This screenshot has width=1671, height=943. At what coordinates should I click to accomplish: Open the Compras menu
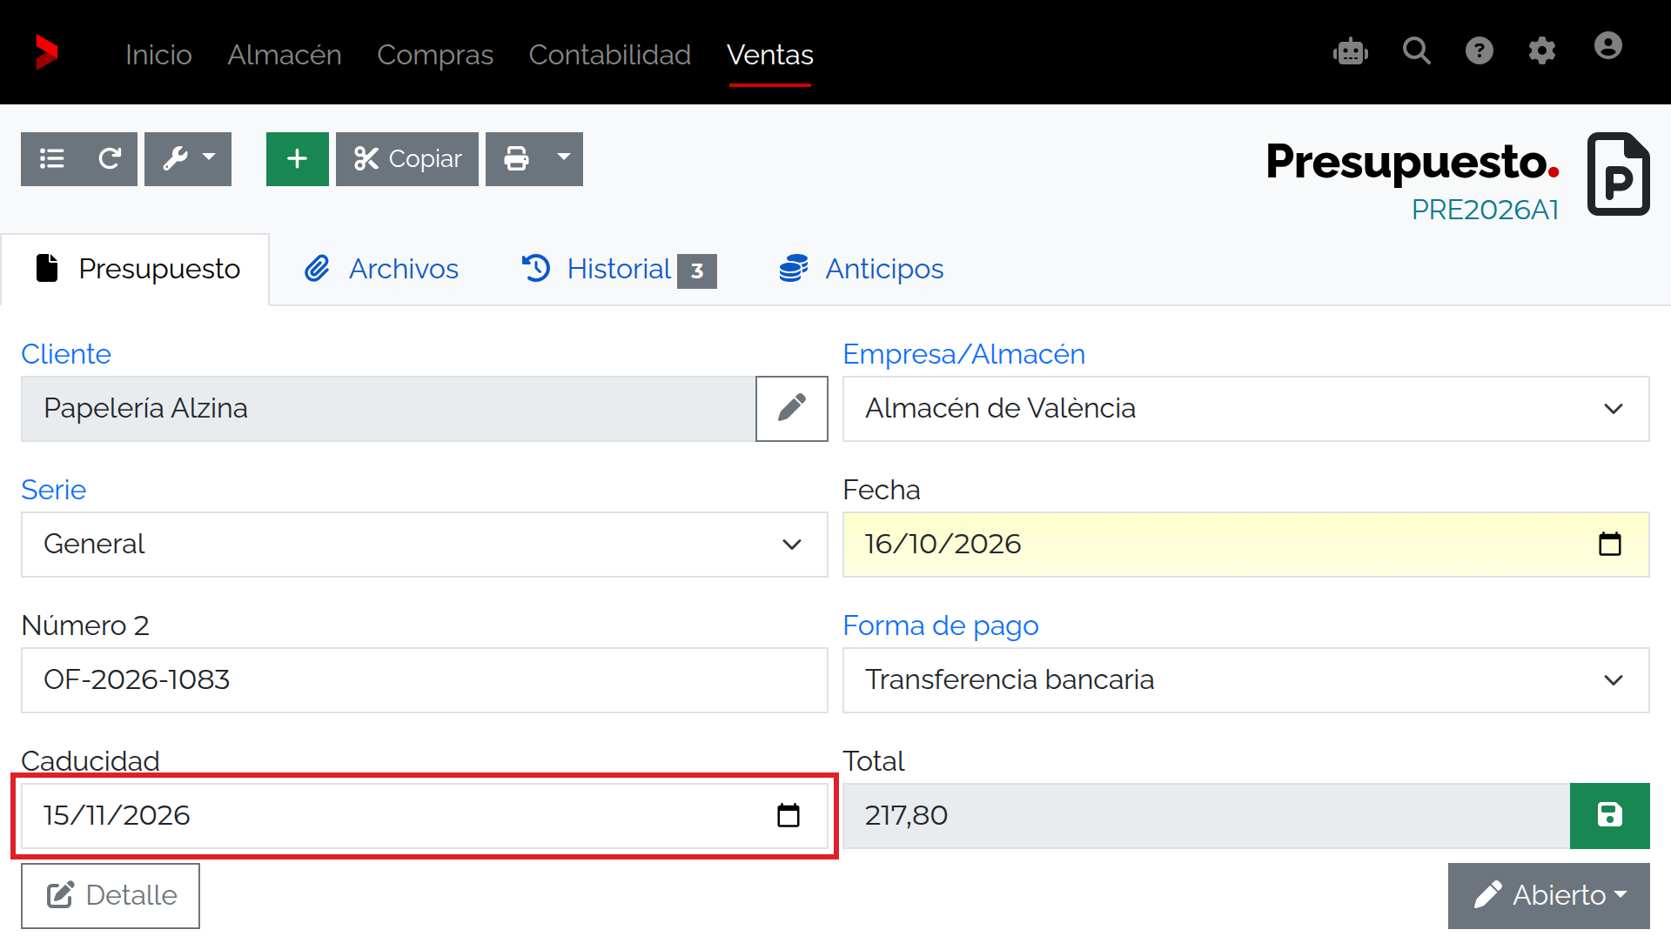click(435, 55)
